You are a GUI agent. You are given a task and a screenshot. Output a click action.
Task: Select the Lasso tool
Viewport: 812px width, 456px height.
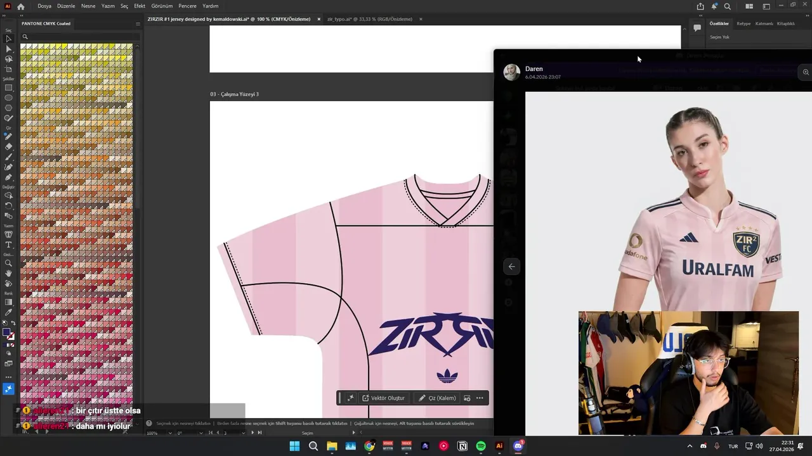click(8, 59)
